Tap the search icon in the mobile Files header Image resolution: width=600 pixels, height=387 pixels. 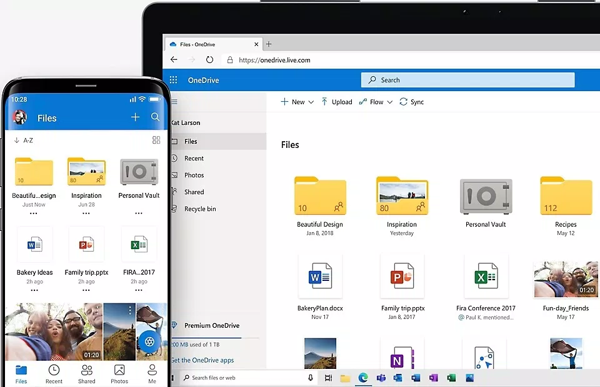[x=156, y=117]
